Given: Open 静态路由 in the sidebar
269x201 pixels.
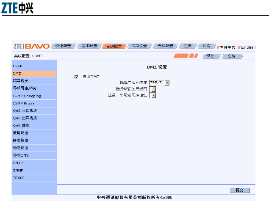Looking at the screenshot, I should pos(34,140).
